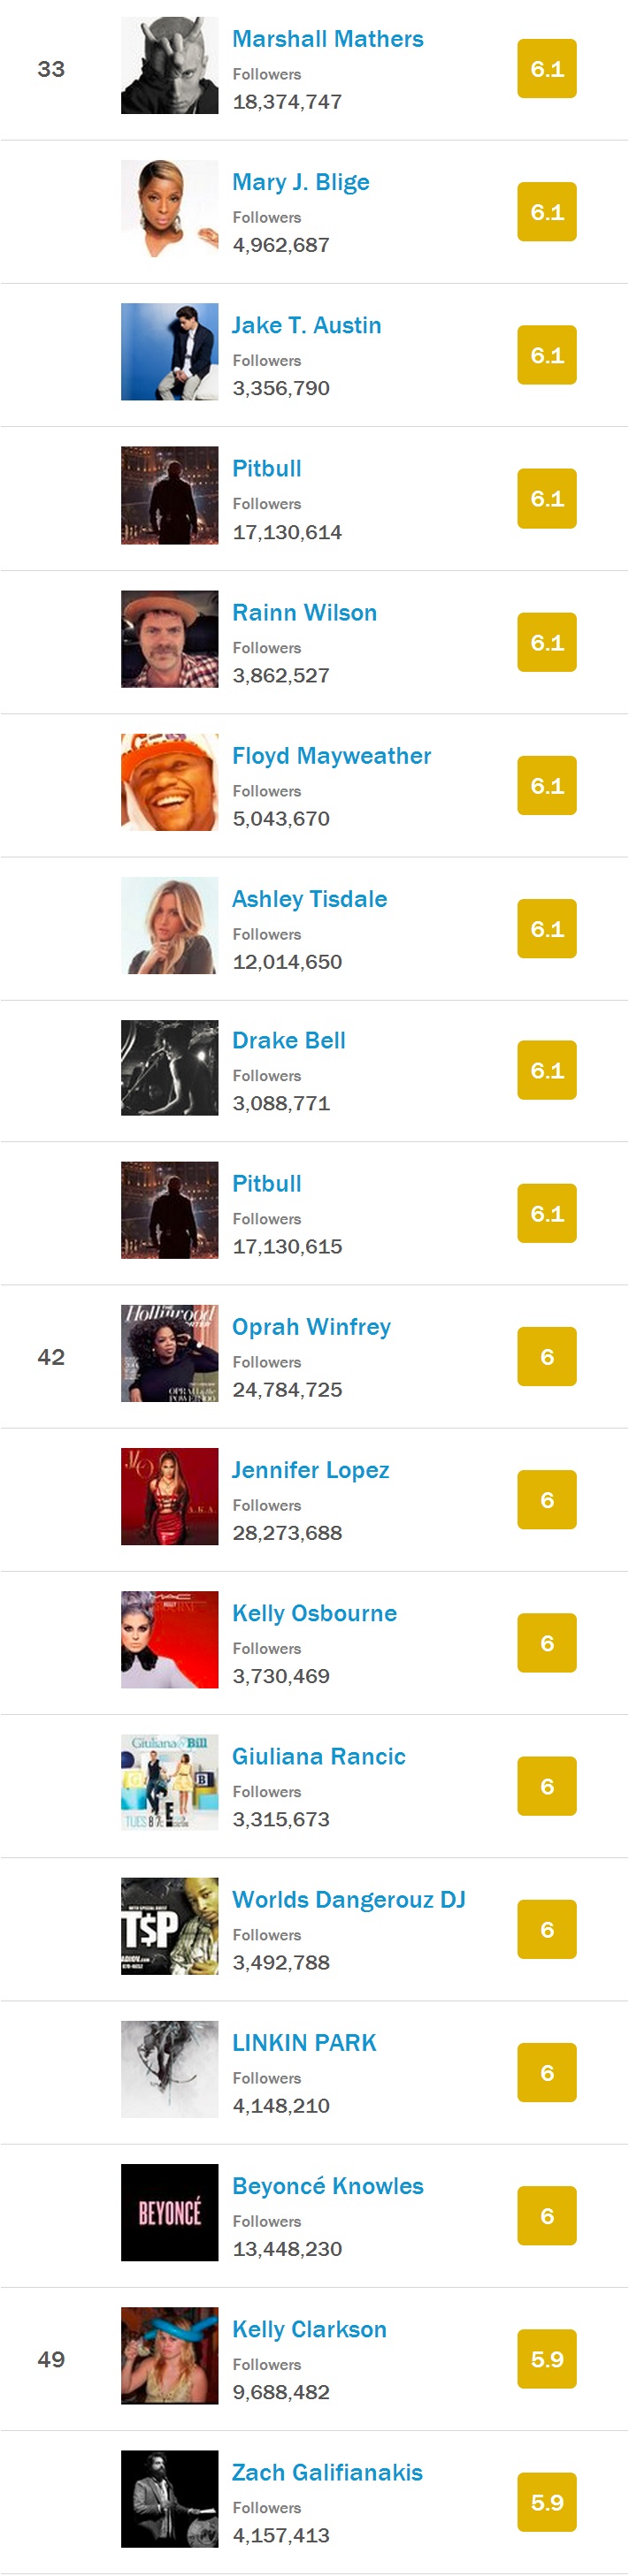Click Marshall Mathers' 6.1 score badge
Screen dimensions: 629x2576
click(546, 69)
